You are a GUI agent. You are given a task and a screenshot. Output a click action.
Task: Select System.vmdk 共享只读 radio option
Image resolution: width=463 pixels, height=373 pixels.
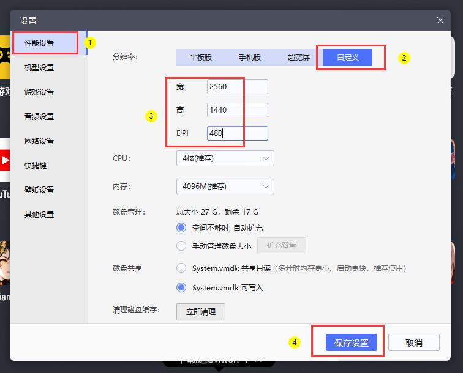181,268
